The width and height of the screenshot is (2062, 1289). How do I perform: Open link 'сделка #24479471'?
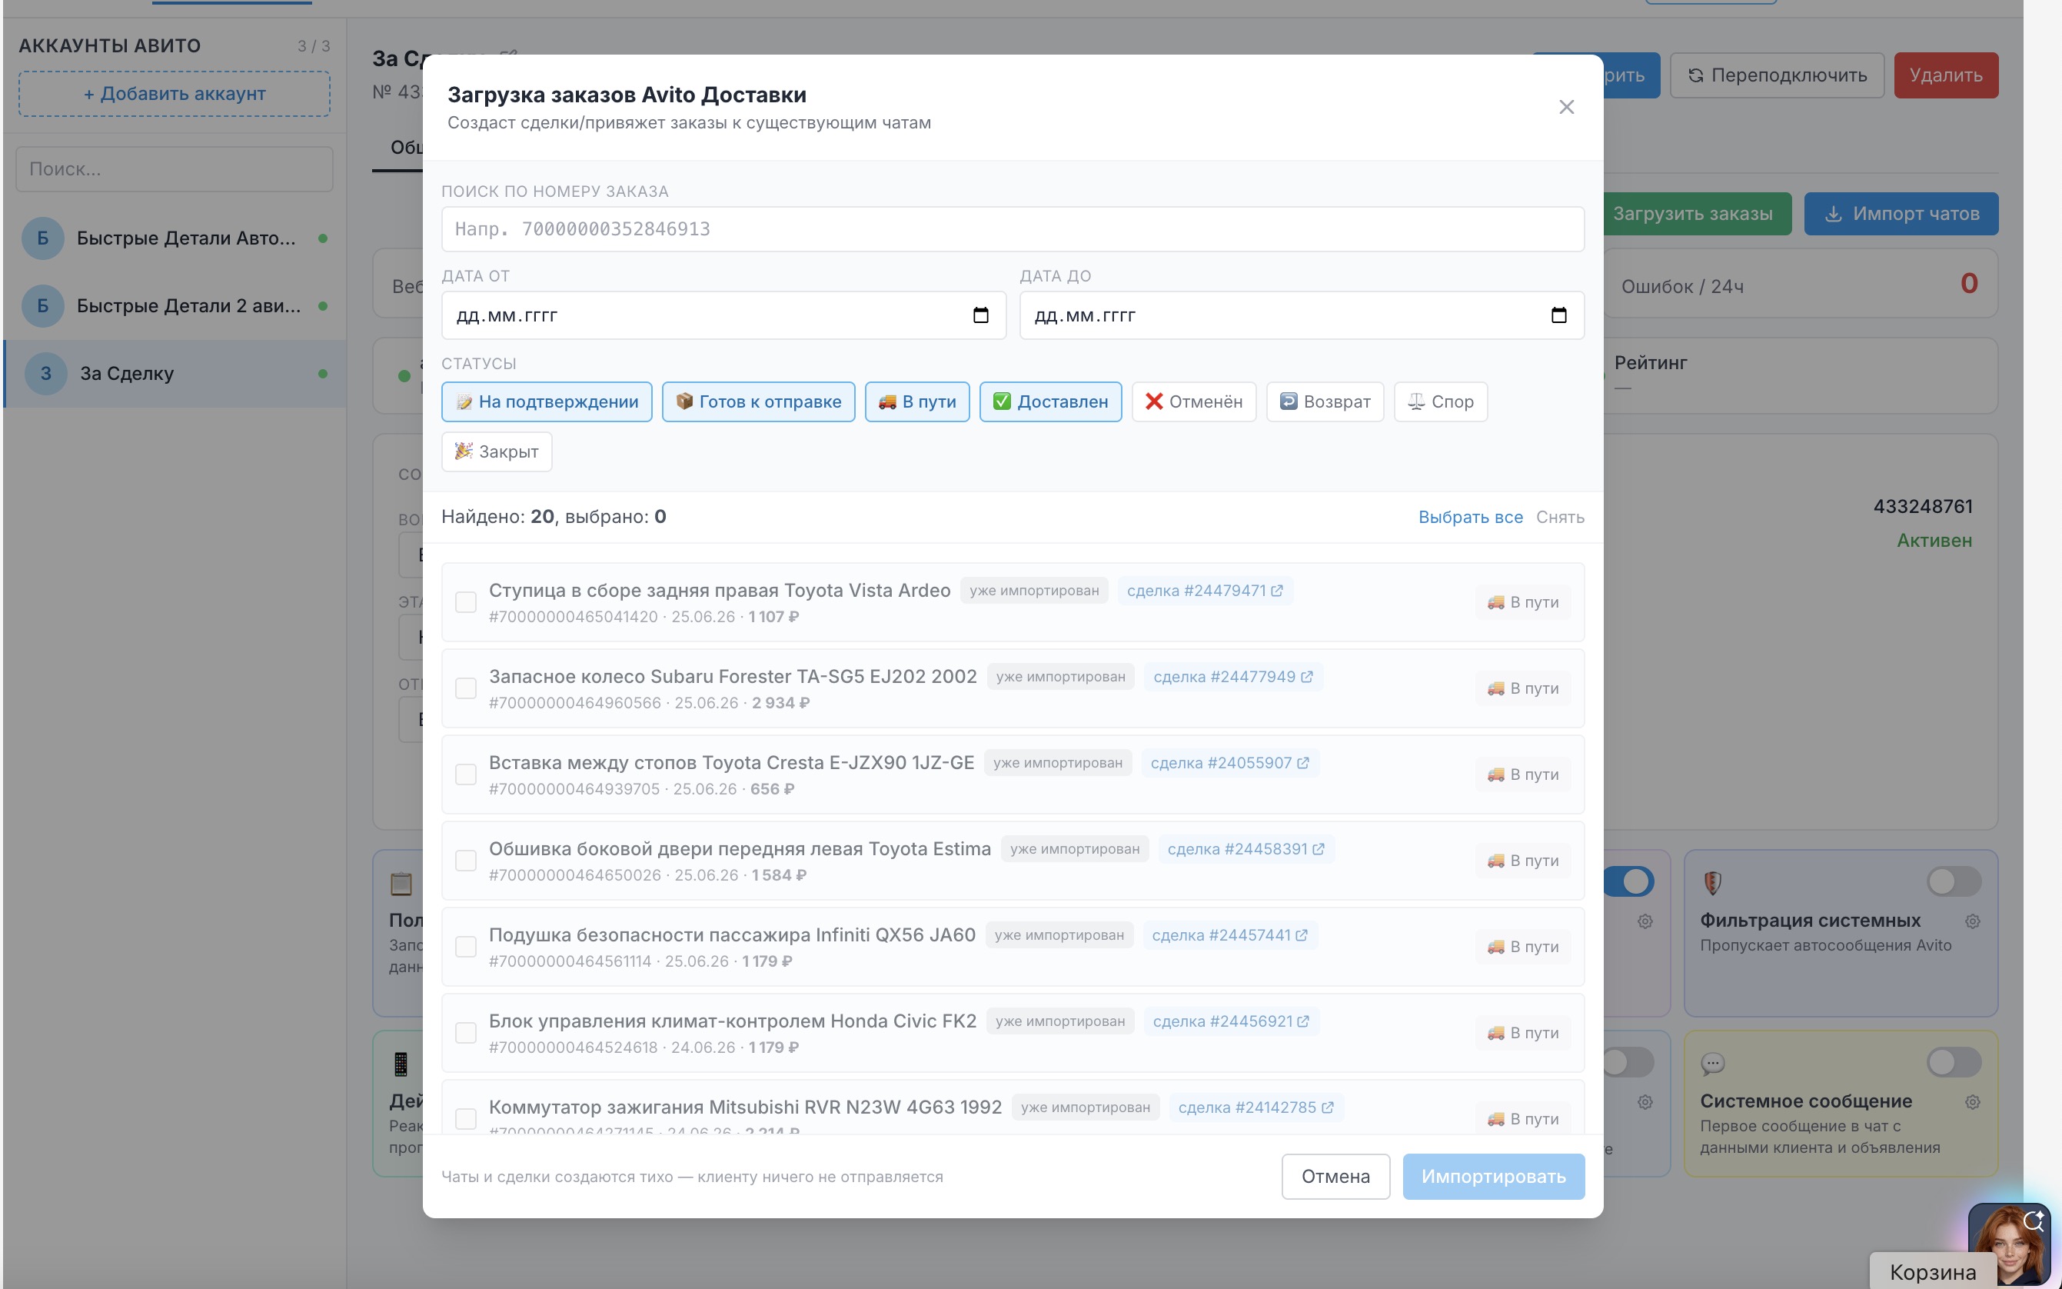pos(1205,591)
